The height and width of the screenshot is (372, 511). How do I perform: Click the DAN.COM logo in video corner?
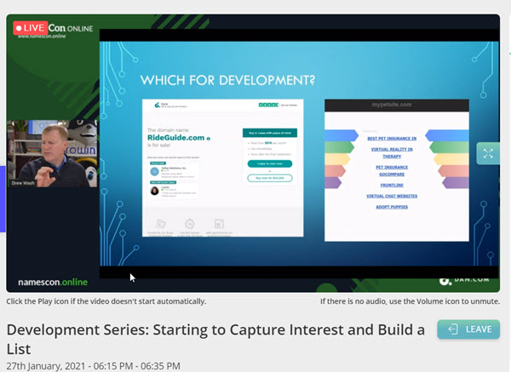point(464,280)
